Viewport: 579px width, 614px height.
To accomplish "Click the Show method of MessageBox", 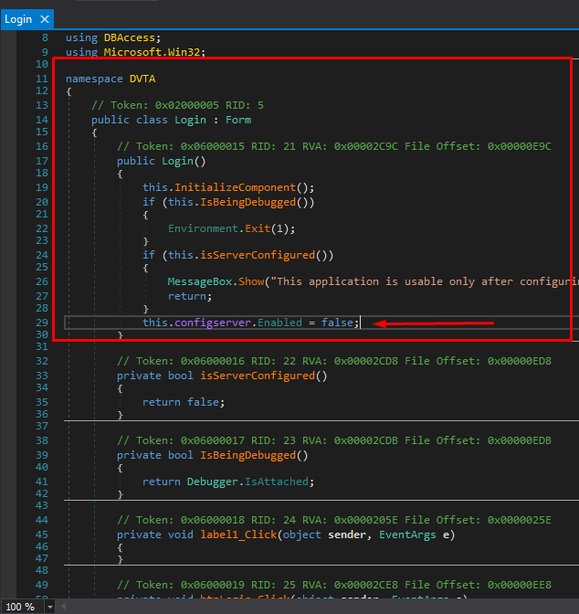I will [250, 281].
